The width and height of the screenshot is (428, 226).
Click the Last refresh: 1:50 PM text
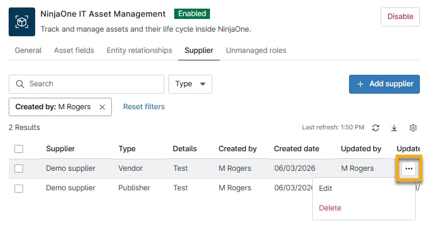[333, 128]
